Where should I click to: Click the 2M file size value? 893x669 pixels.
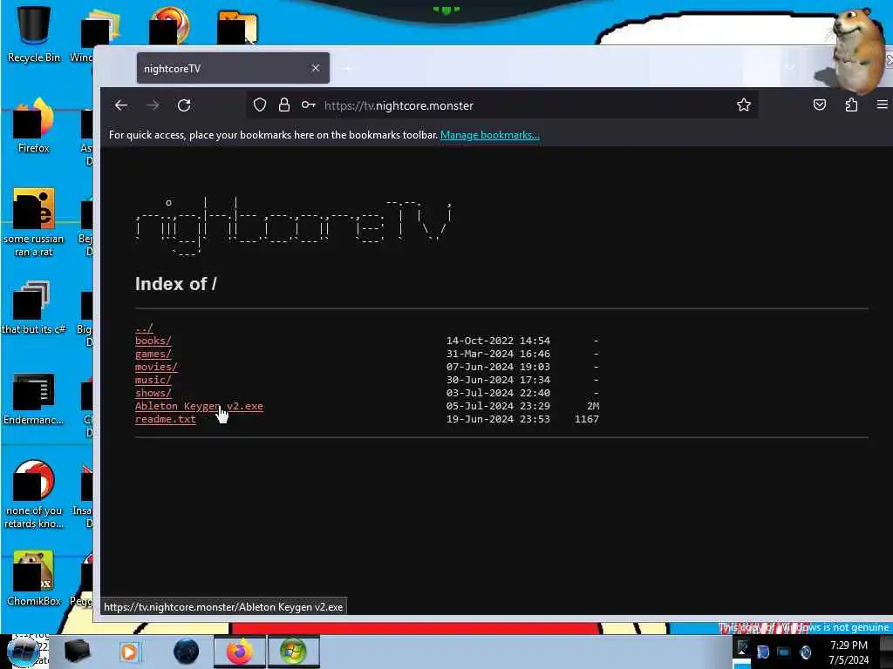pos(593,406)
